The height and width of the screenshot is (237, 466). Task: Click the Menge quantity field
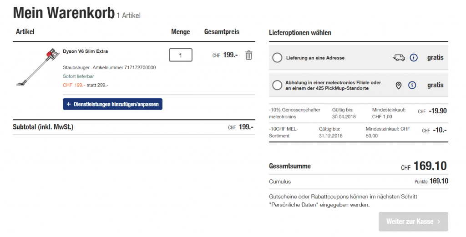(x=181, y=55)
